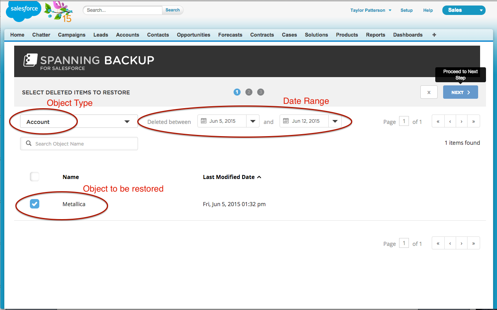This screenshot has height=310, width=497.
Task: Go to the next page using top pagination
Action: pos(462,122)
